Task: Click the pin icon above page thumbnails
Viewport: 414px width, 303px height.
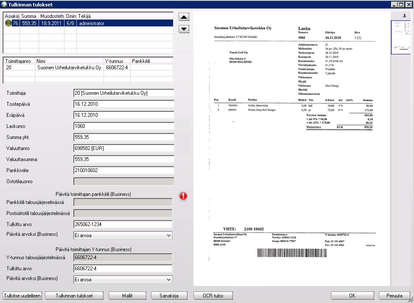Action: click(x=404, y=16)
